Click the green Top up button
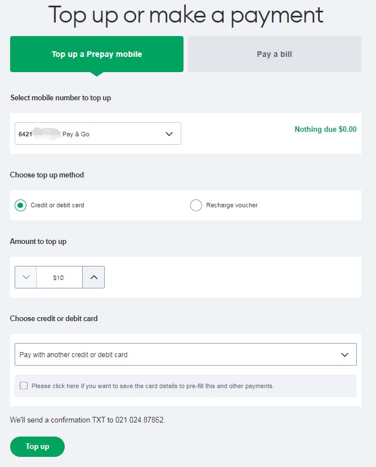Viewport: 376px width, 467px height. click(x=37, y=447)
